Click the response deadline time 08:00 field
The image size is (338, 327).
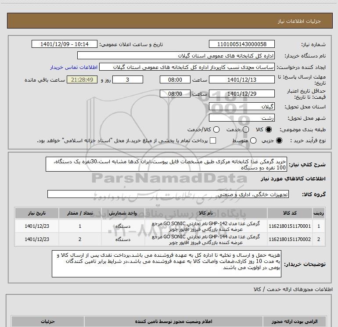click(175, 80)
